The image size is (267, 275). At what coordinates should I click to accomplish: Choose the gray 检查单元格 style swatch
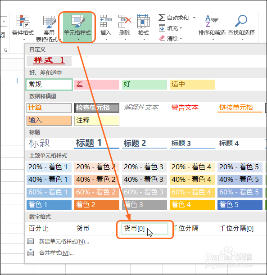tap(97, 108)
